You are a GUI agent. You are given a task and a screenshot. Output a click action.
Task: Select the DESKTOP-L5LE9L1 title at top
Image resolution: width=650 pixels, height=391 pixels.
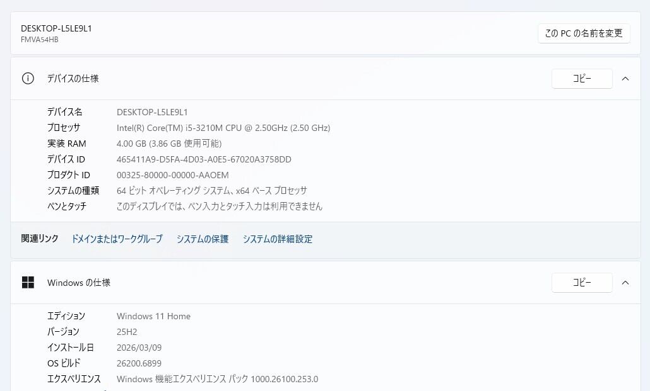click(56, 28)
